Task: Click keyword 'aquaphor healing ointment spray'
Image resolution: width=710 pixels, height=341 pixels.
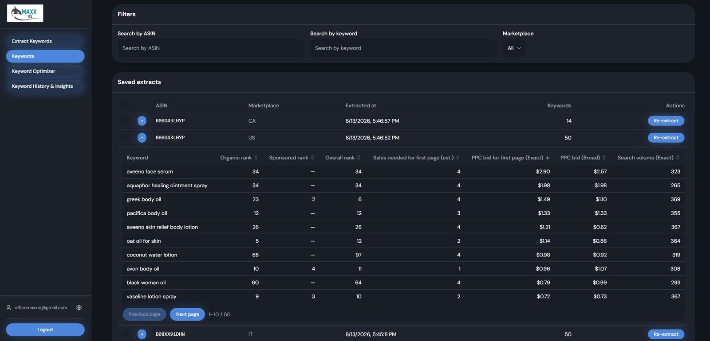Action: [167, 186]
